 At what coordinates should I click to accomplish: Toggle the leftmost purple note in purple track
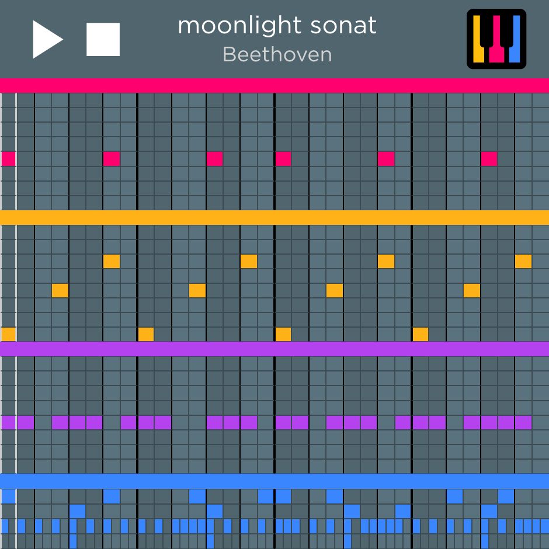[8, 422]
